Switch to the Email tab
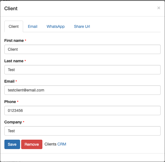 point(32,26)
